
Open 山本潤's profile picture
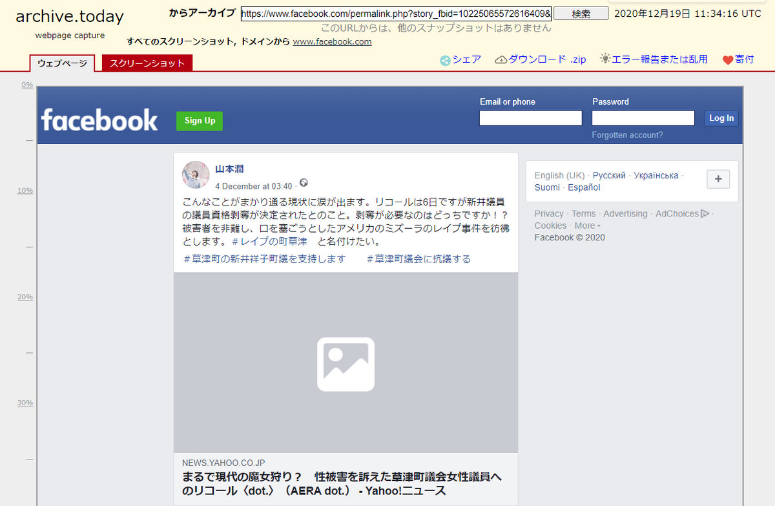[196, 174]
